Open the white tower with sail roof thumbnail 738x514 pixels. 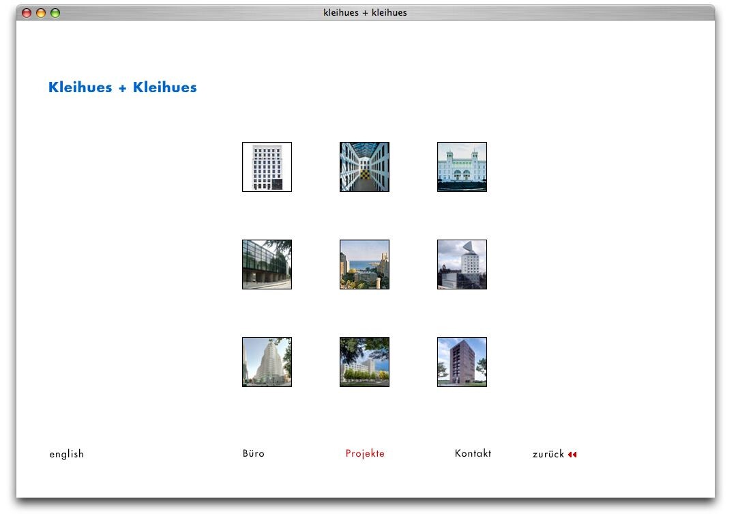[462, 264]
